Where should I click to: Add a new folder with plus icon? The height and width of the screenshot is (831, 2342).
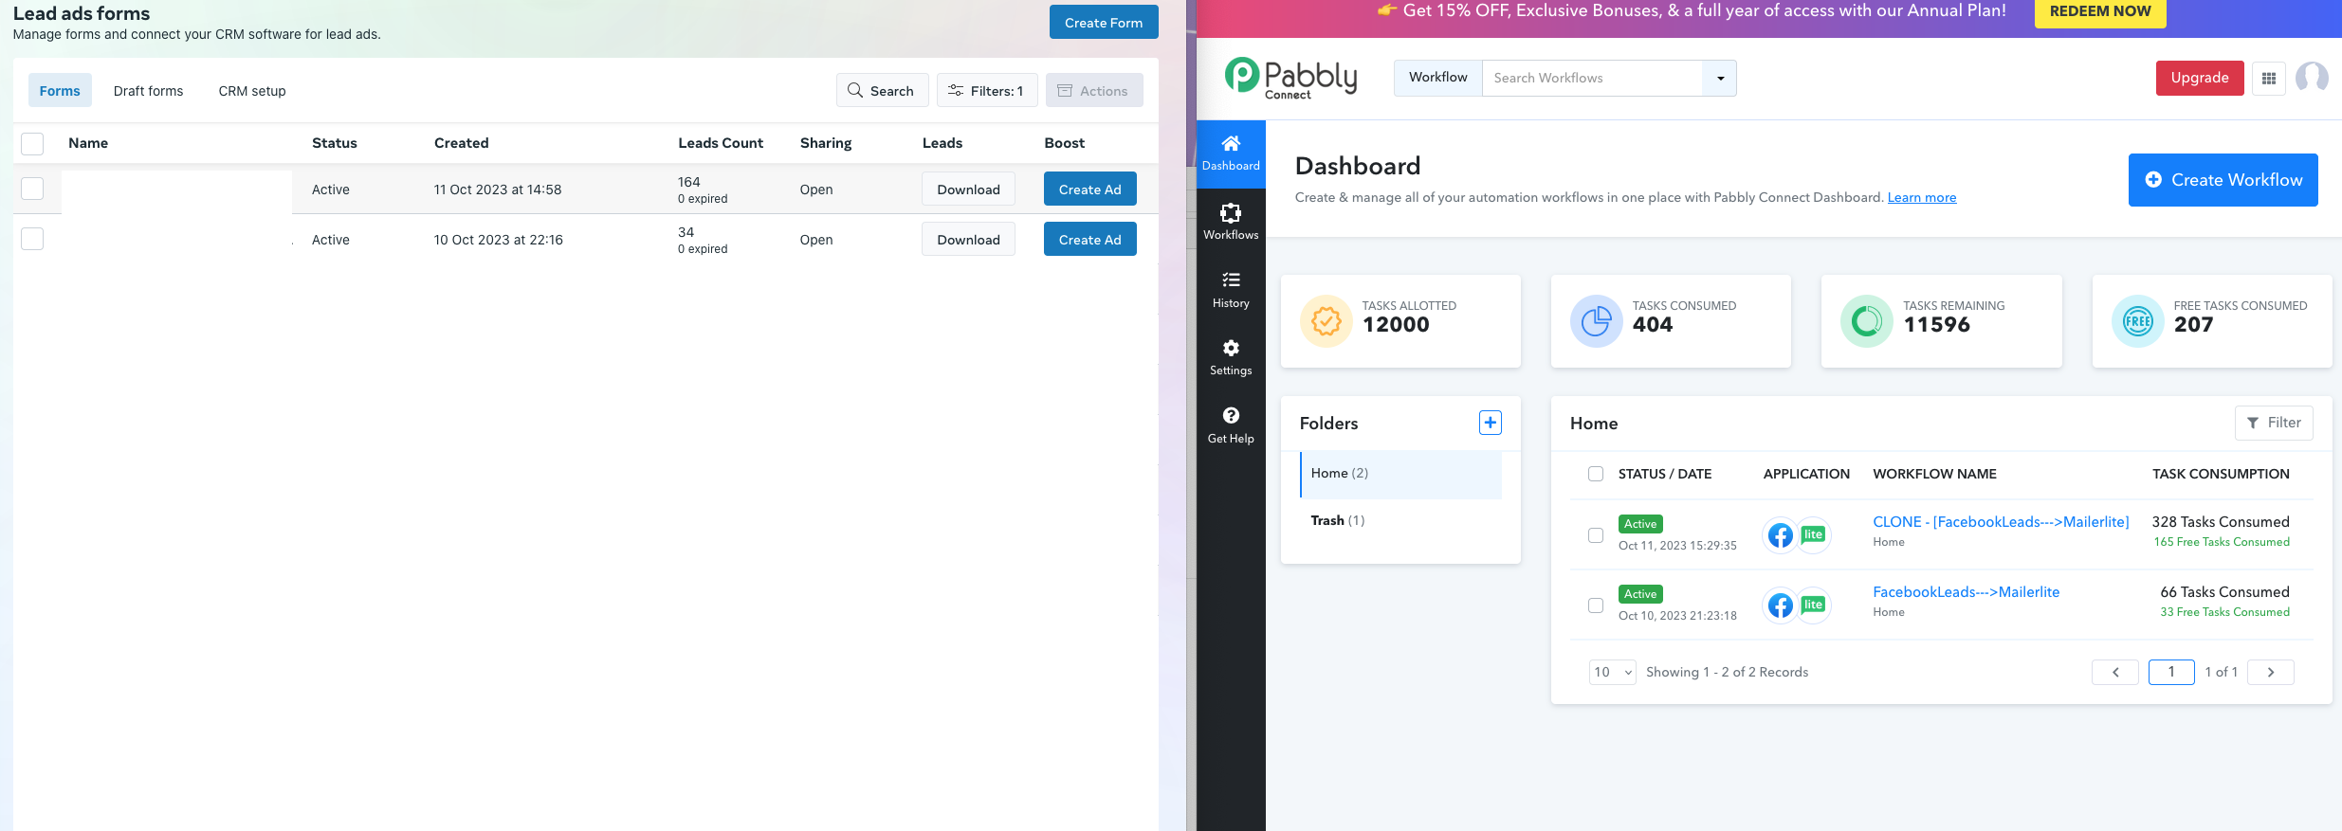[1491, 423]
